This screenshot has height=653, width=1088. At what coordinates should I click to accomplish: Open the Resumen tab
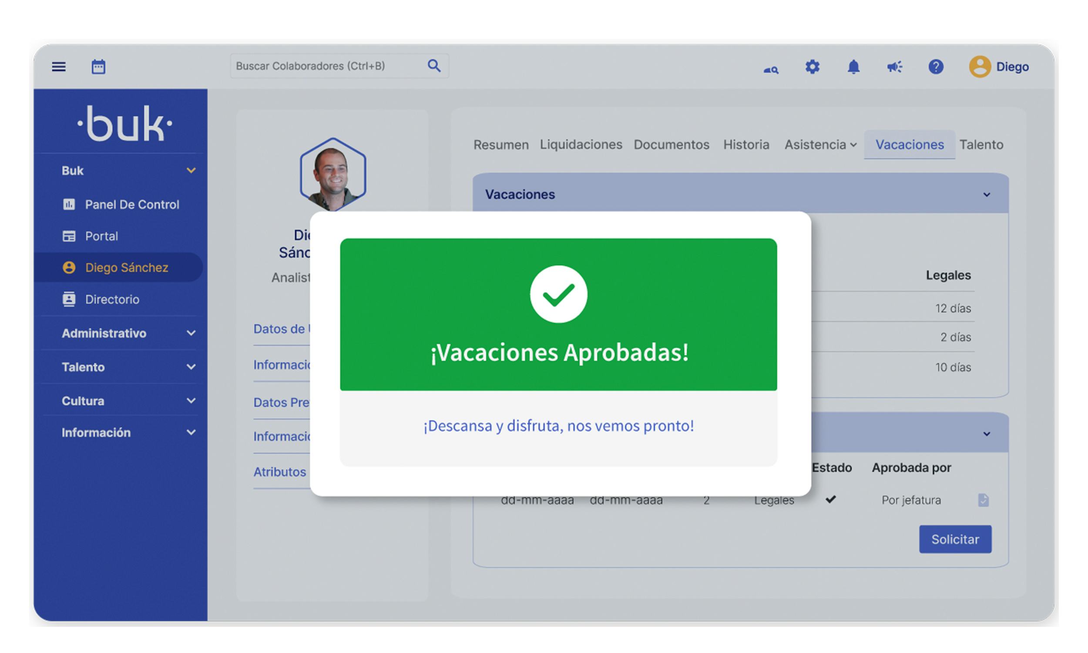[500, 145]
